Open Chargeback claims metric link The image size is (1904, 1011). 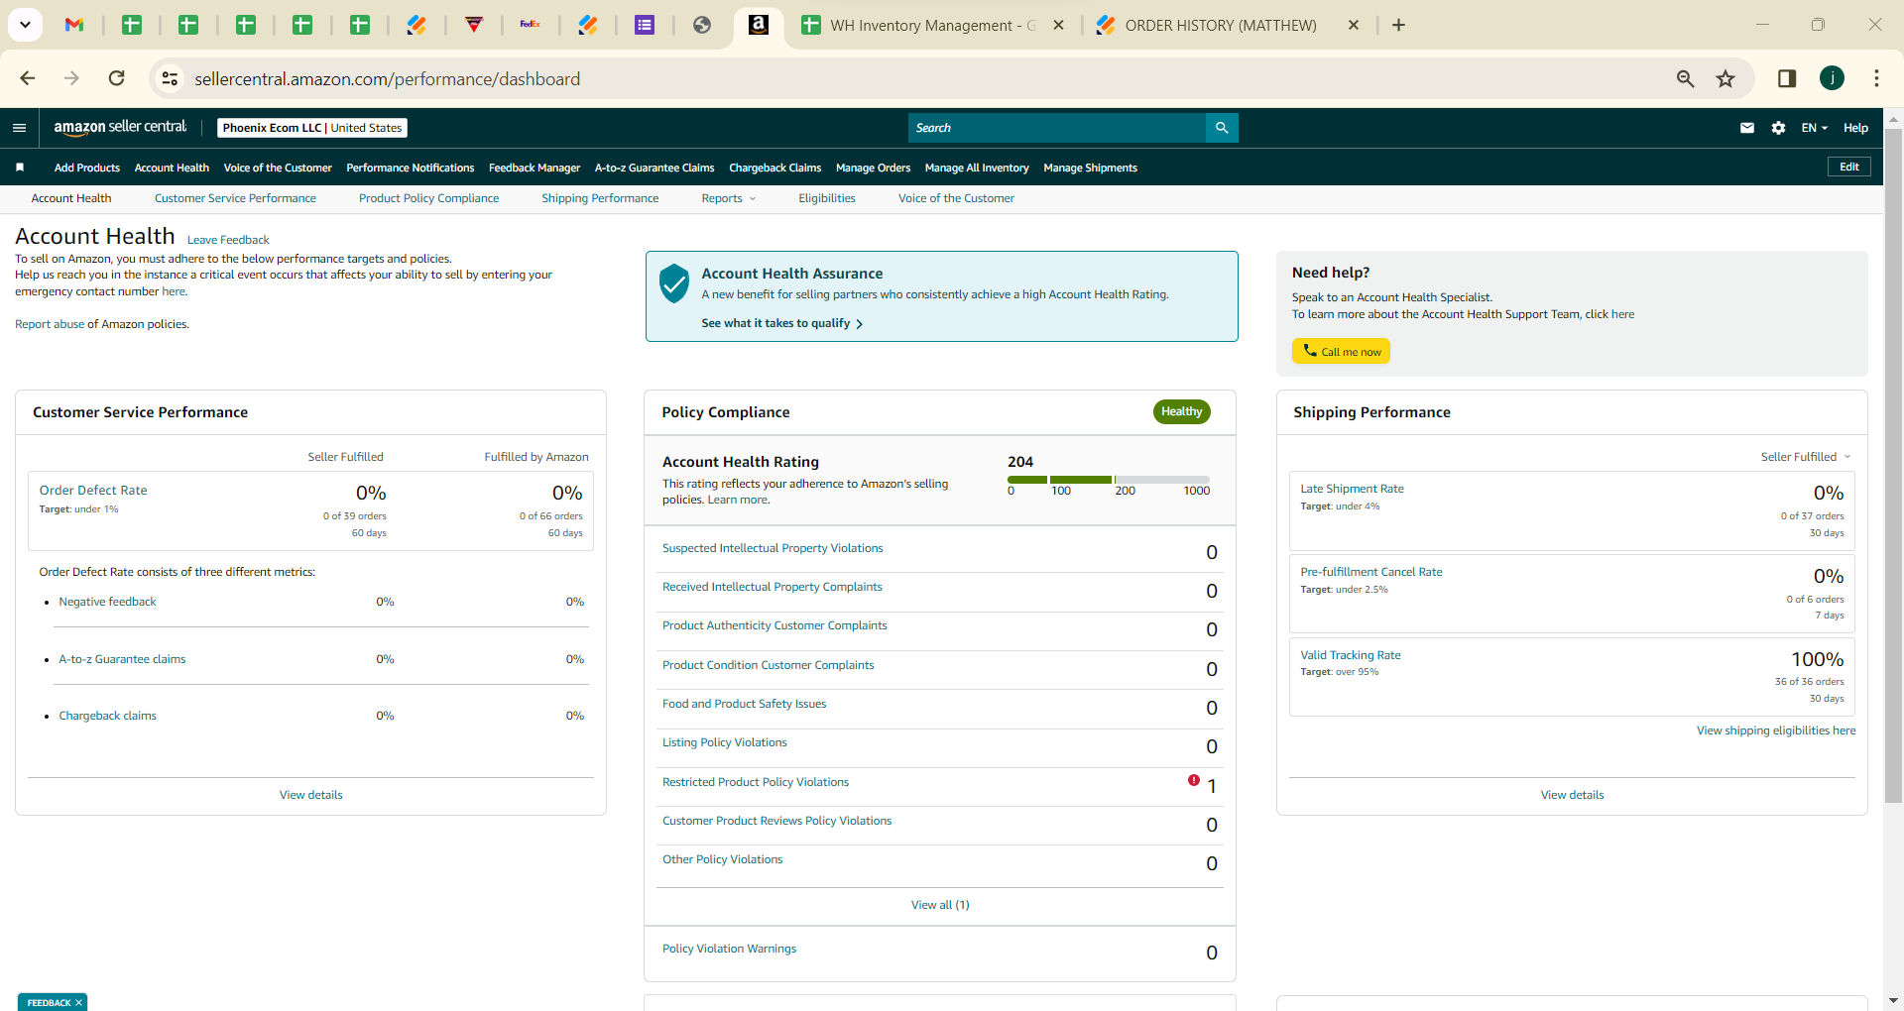107,716
